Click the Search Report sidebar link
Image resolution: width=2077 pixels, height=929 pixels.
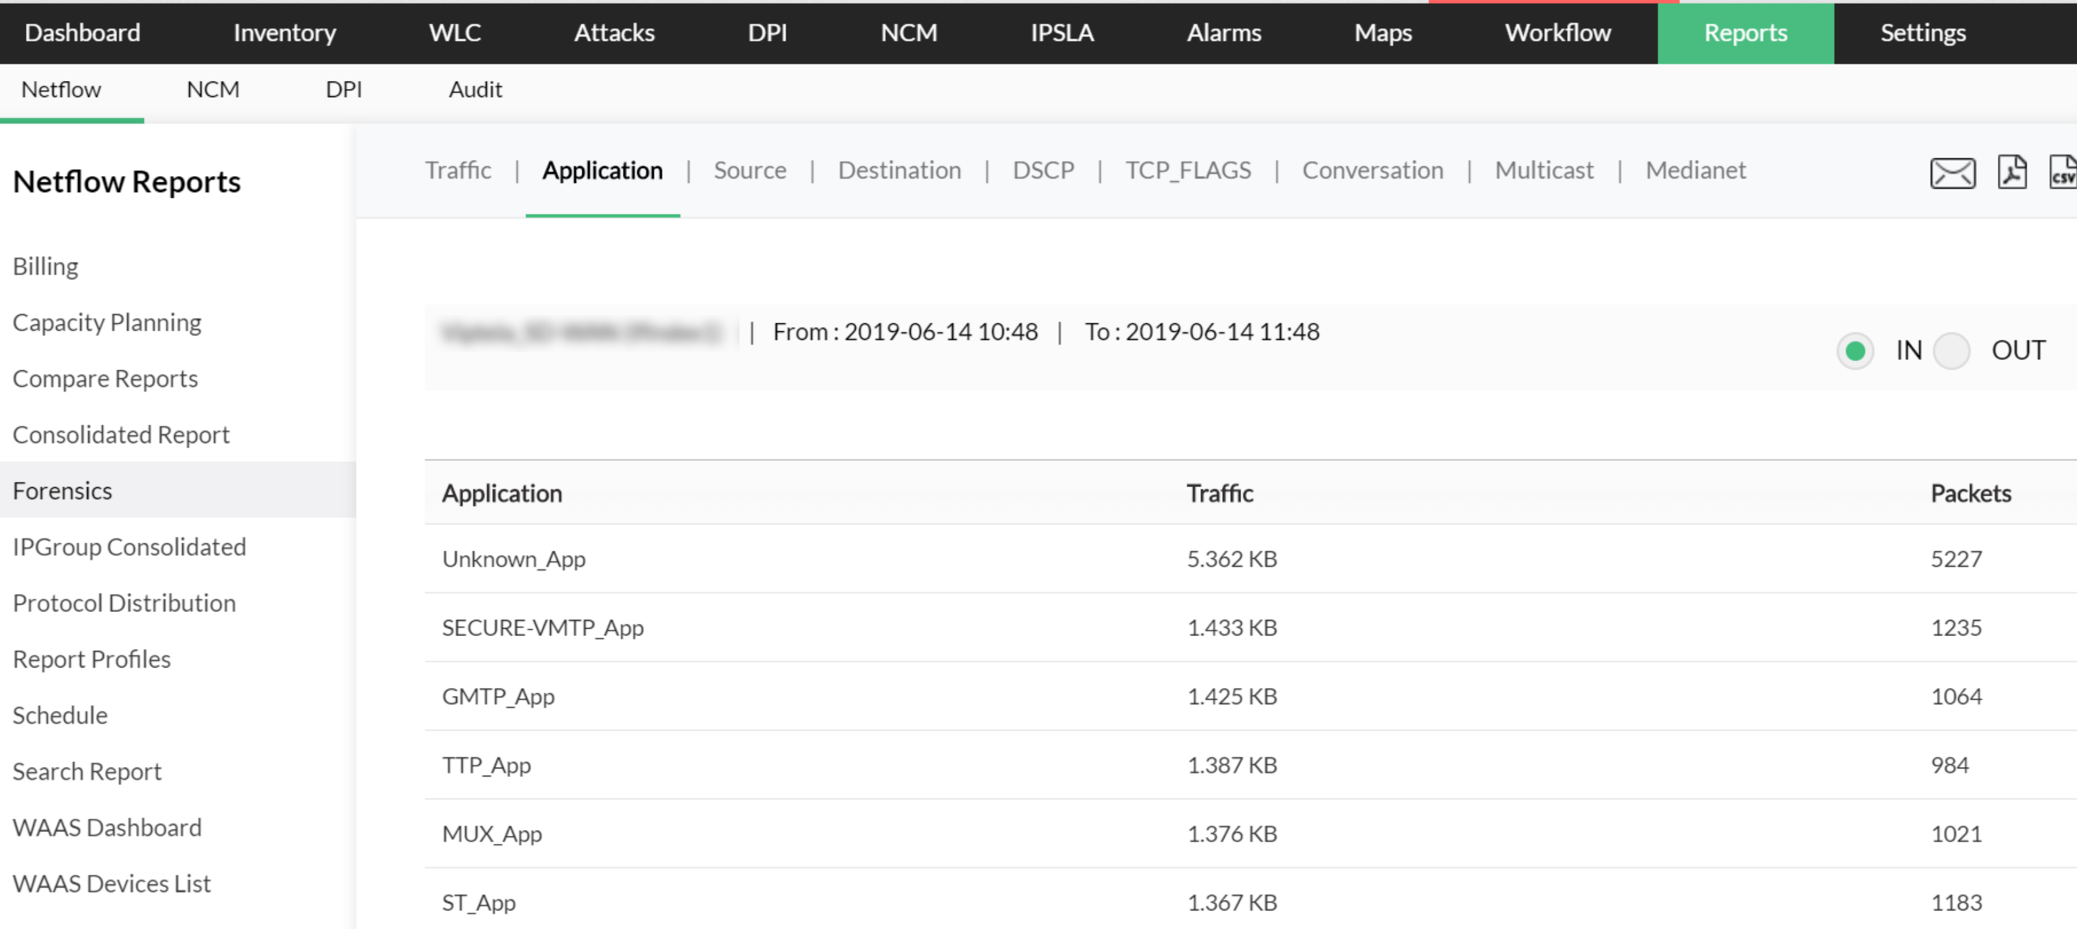(87, 771)
